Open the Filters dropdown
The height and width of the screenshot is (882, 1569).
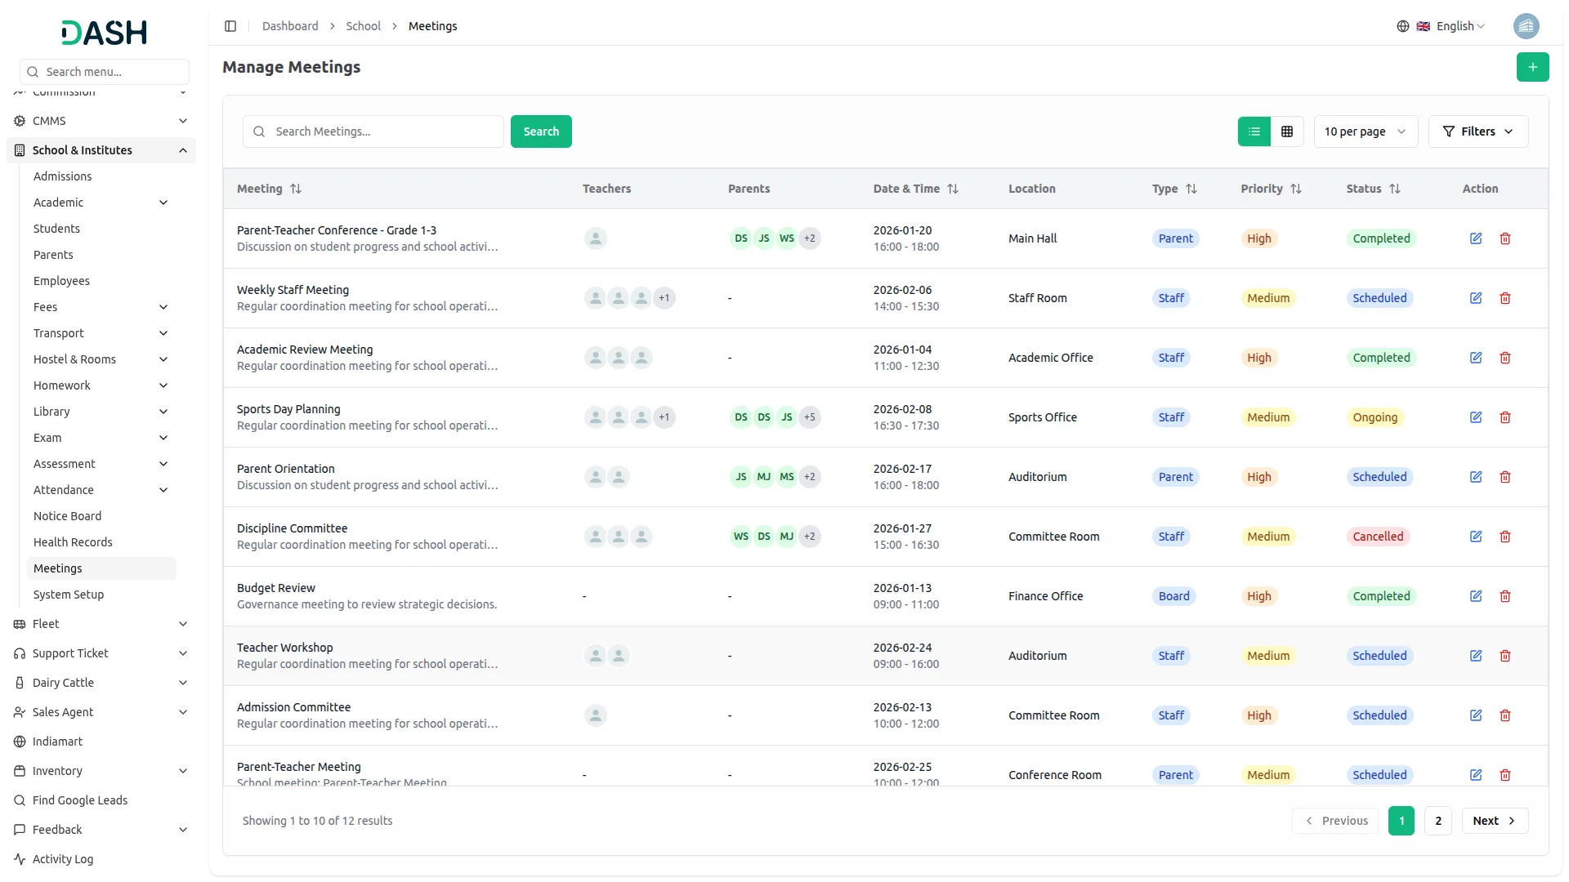(1477, 131)
